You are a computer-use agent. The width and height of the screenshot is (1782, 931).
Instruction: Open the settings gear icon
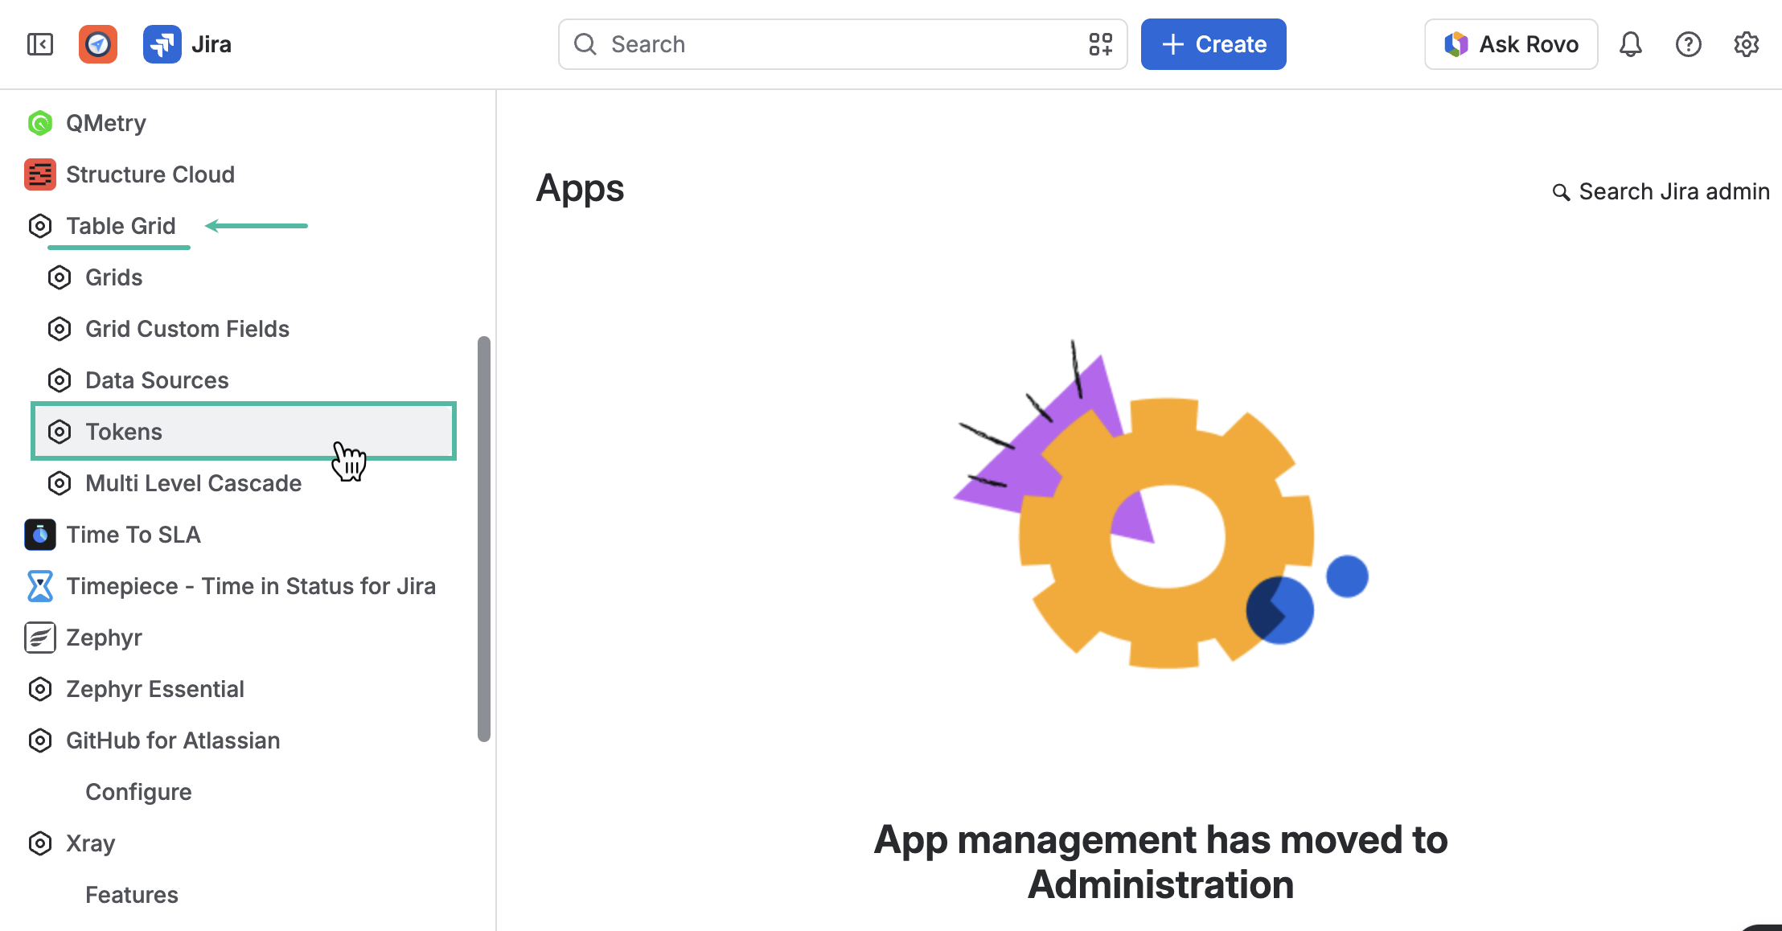point(1747,44)
